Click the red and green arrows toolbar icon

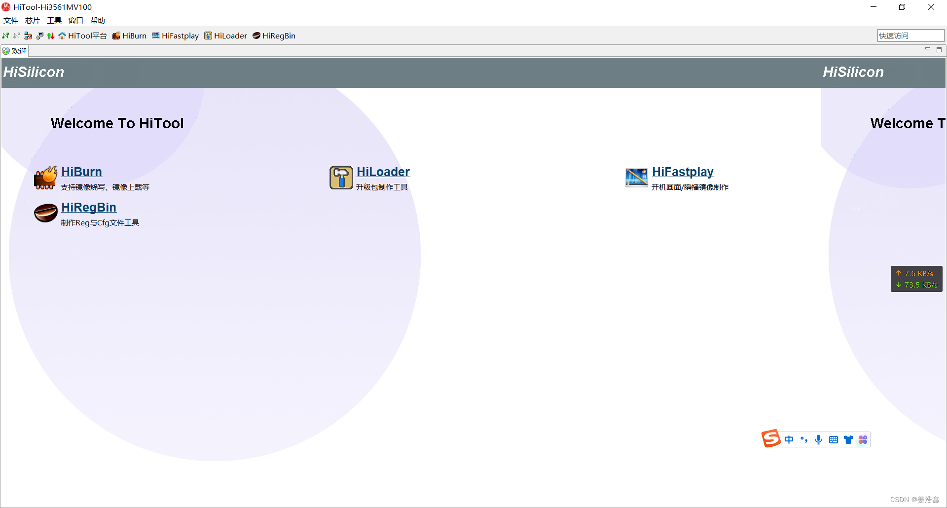[x=51, y=36]
